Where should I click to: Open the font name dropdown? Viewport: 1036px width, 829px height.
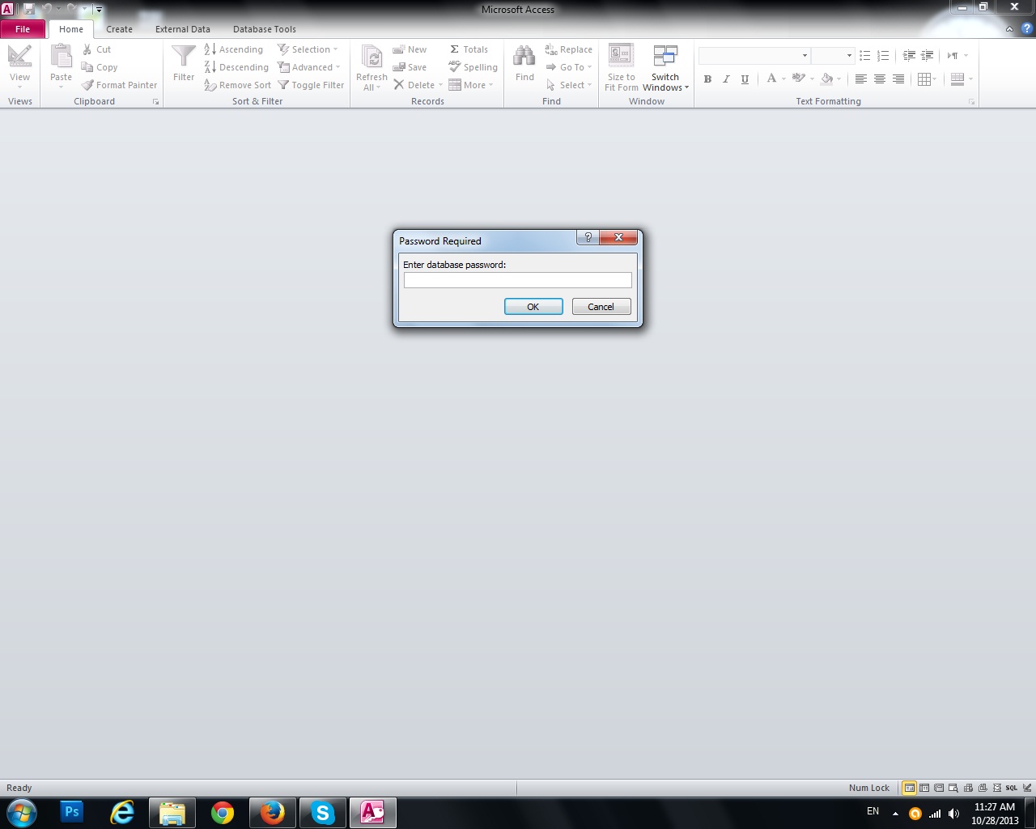tap(805, 56)
